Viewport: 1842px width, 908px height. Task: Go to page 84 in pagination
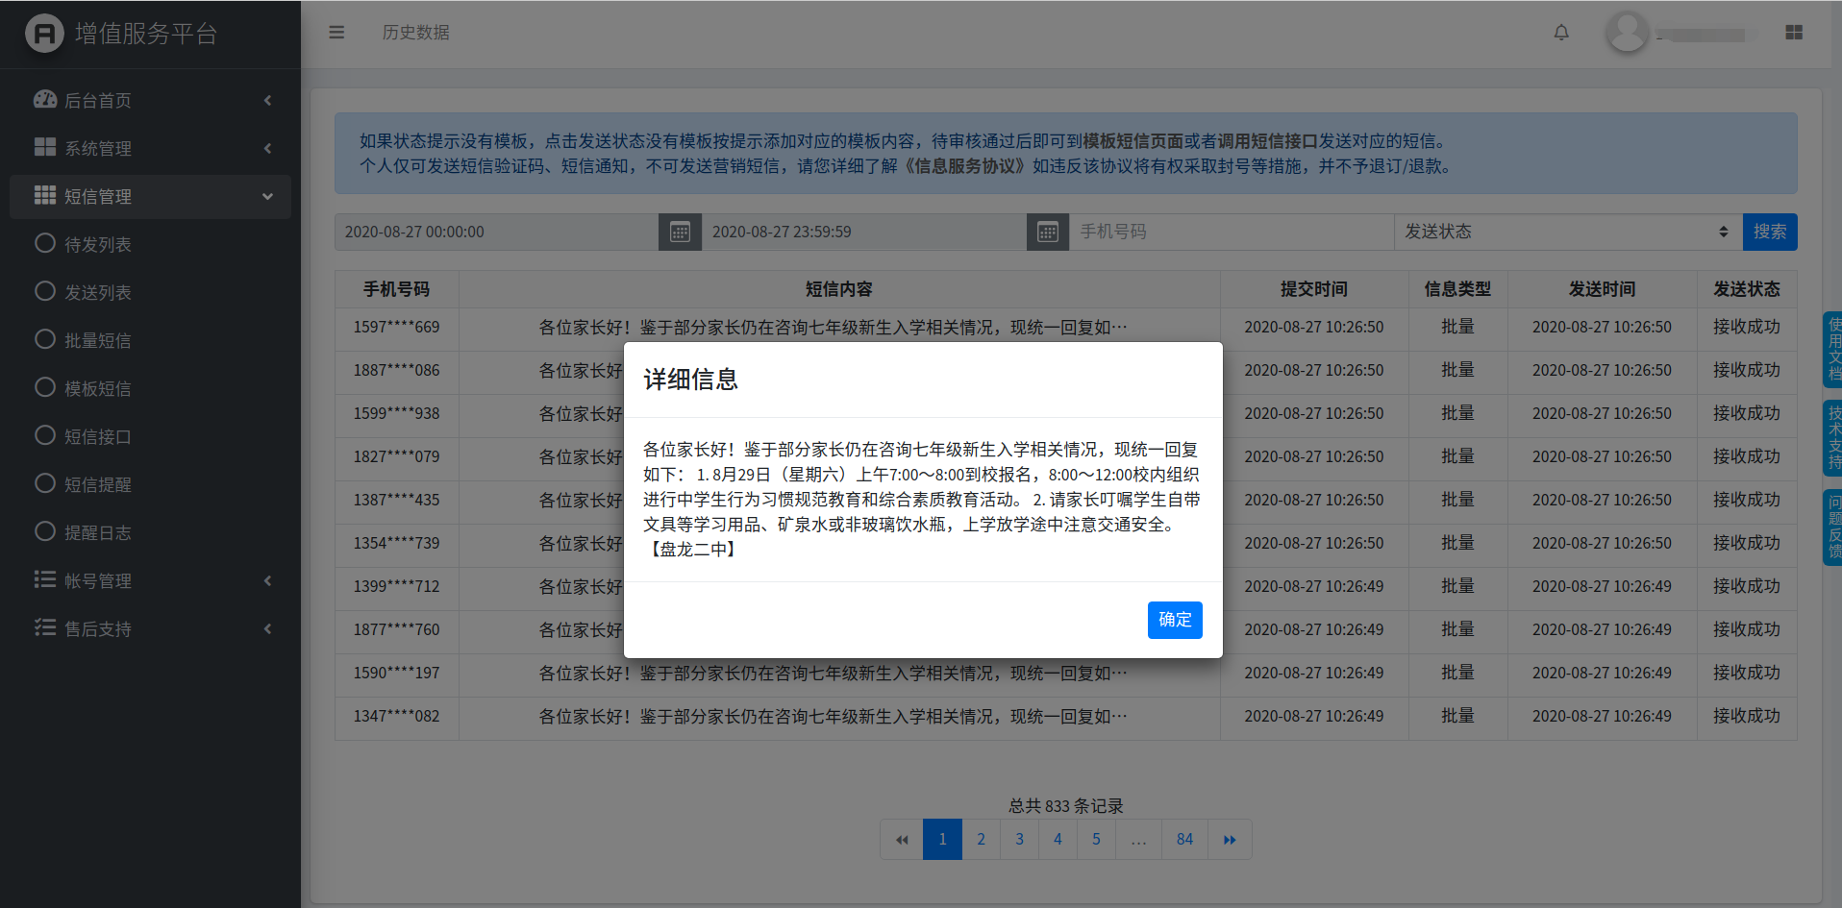tap(1184, 840)
